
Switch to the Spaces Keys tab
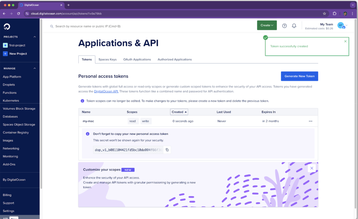coord(107,59)
